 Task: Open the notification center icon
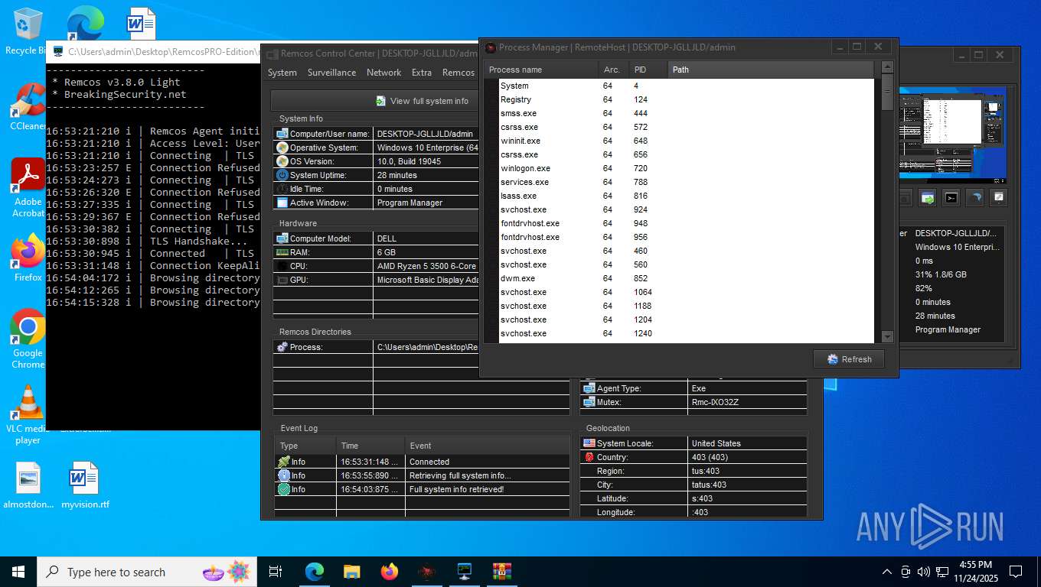(1016, 572)
